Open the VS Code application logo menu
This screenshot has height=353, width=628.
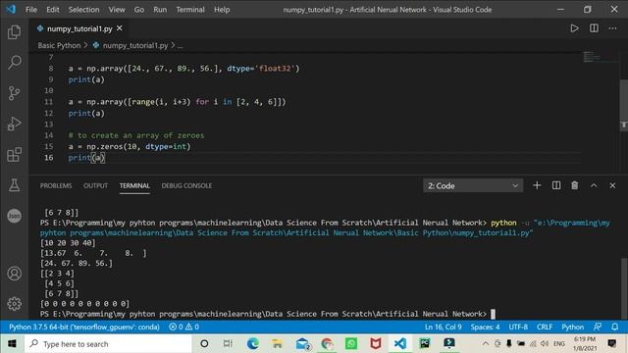(x=11, y=9)
